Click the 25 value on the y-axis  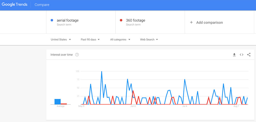point(78,96)
